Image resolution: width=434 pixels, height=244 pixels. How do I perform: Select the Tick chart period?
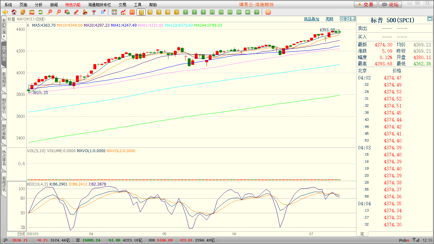132,12
